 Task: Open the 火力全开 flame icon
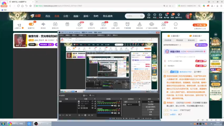tap(79, 24)
